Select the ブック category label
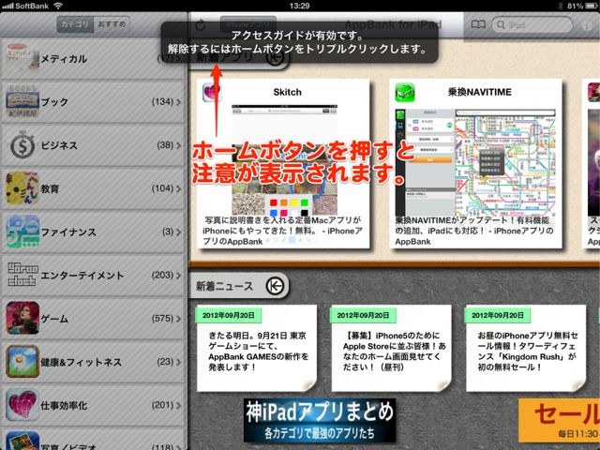 point(54,102)
